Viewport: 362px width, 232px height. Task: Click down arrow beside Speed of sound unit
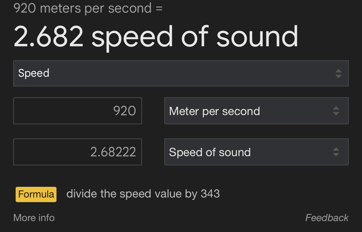(x=336, y=154)
